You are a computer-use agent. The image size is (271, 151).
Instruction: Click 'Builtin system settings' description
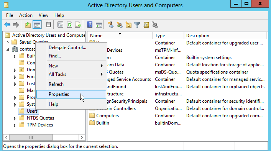pyautogui.click(x=209, y=57)
